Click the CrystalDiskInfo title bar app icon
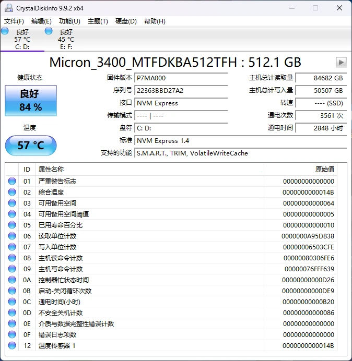 click(x=9, y=8)
